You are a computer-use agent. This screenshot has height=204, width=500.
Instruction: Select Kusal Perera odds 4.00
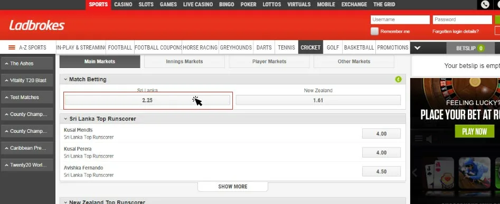click(381, 152)
